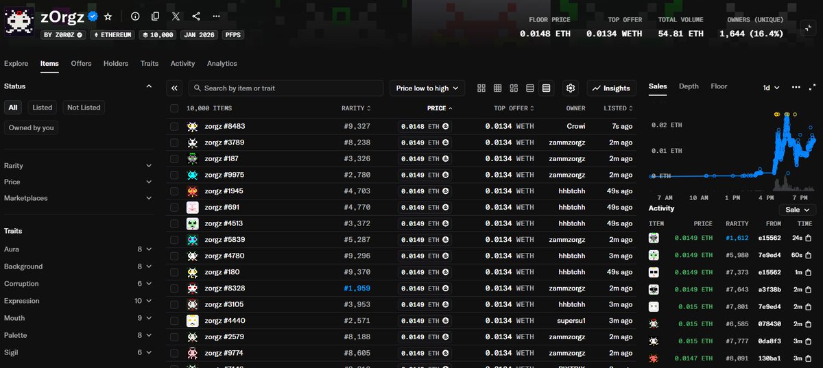This screenshot has height=368, width=823.
Task: Sort table by the LISTED column header
Action: click(618, 108)
